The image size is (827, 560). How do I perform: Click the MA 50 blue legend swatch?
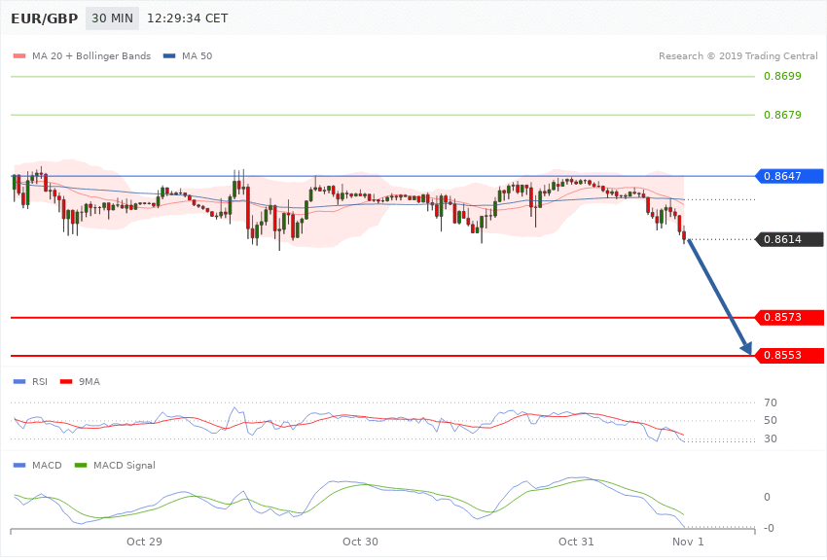(169, 55)
